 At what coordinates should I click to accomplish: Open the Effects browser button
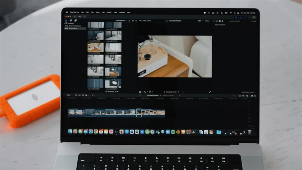[x=252, y=96]
